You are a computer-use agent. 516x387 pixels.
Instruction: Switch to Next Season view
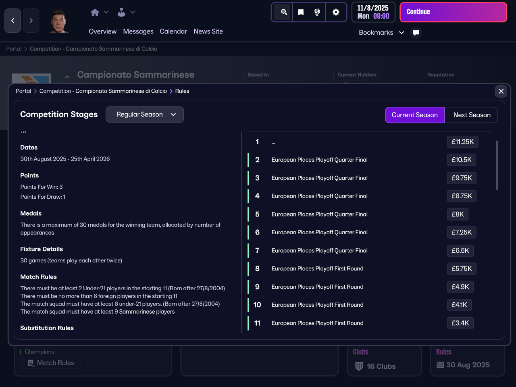(472, 115)
